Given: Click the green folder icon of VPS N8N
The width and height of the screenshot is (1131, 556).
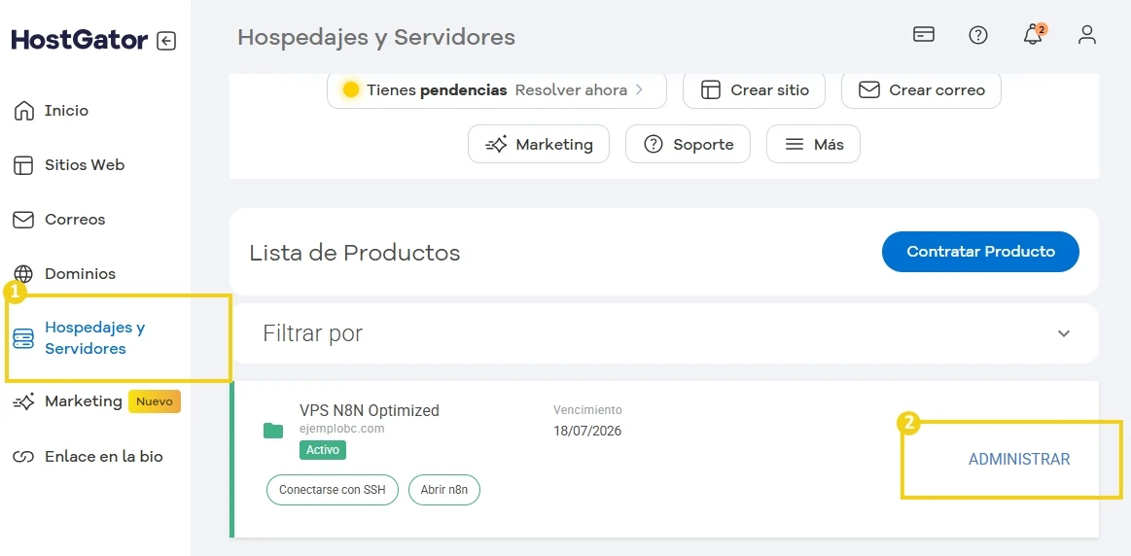Looking at the screenshot, I should click(272, 432).
